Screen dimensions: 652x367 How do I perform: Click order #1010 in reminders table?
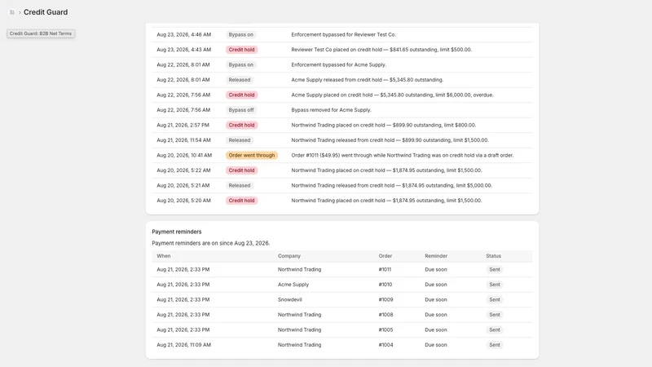(385, 285)
